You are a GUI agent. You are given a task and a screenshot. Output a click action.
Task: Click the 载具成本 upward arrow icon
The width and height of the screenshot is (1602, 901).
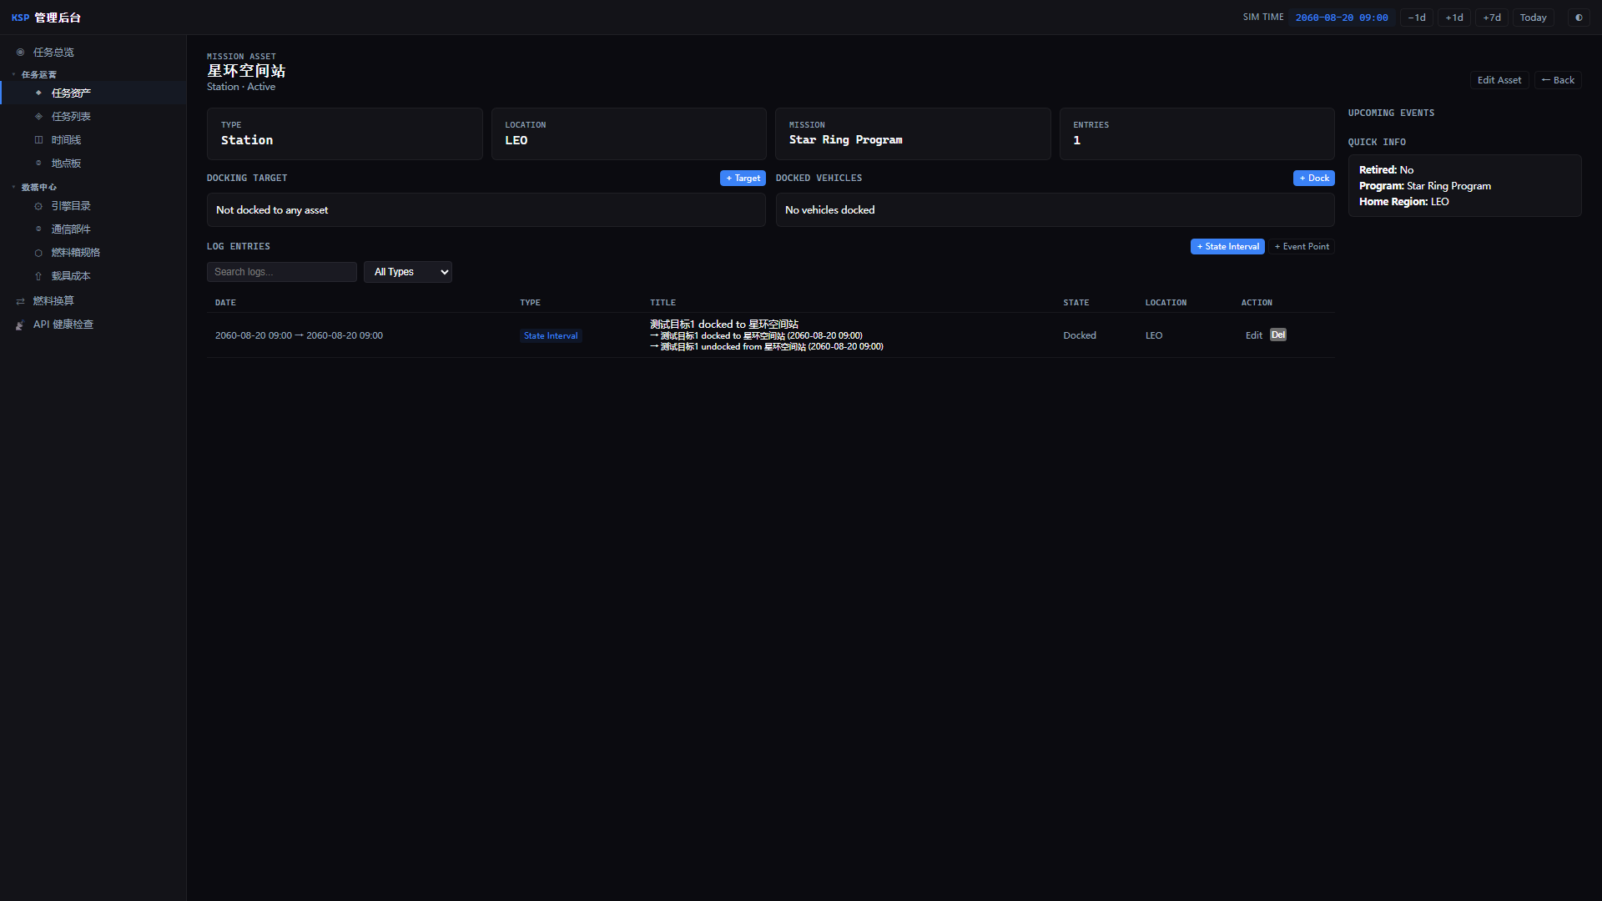tap(38, 275)
